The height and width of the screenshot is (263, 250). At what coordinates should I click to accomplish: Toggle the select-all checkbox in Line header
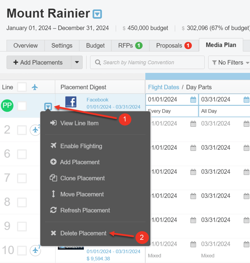coord(22,87)
